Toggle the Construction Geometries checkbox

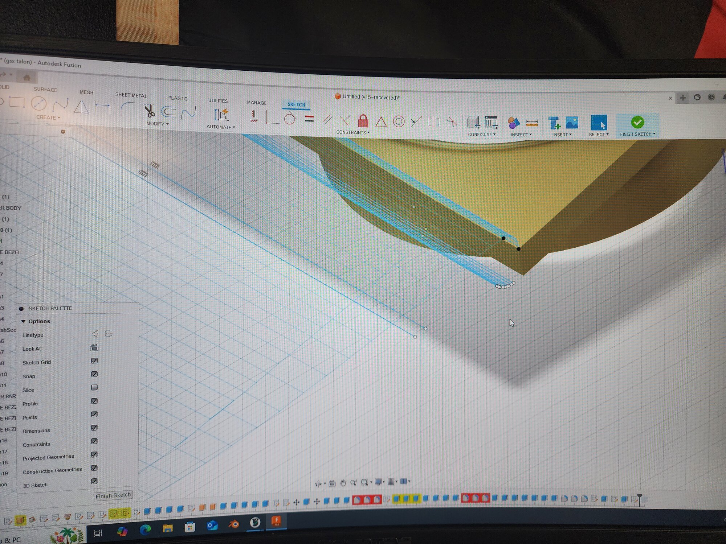click(94, 468)
